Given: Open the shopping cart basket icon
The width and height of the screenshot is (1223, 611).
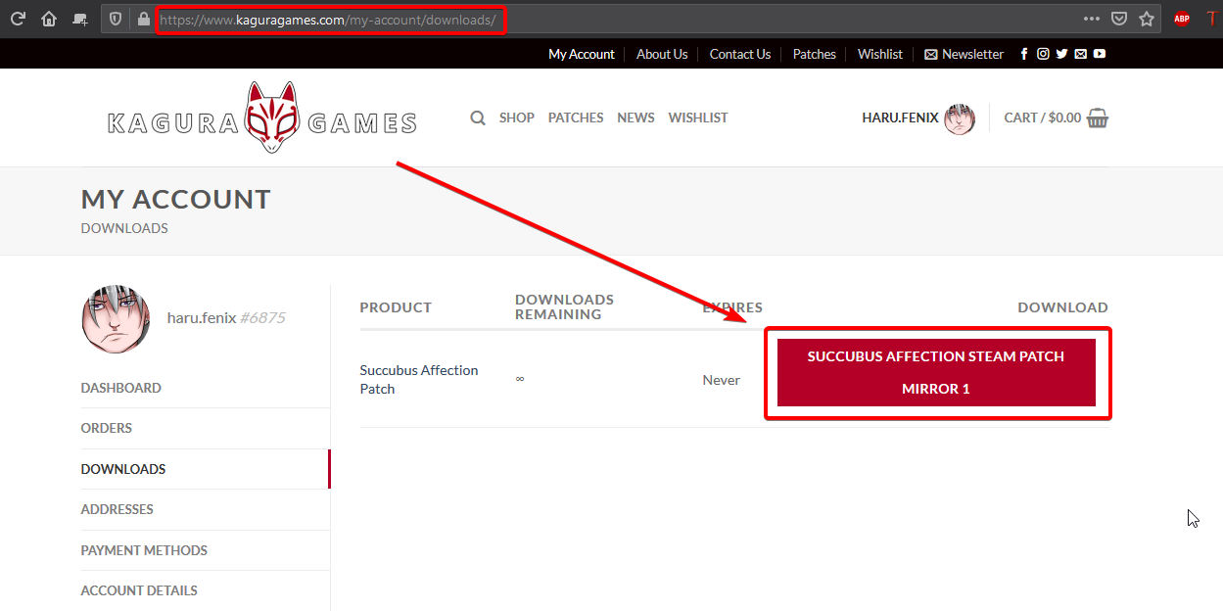Looking at the screenshot, I should [x=1098, y=117].
